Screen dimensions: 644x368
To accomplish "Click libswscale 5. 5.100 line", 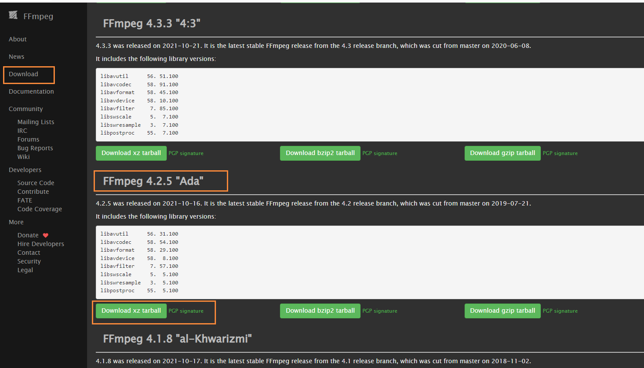I will point(139,274).
